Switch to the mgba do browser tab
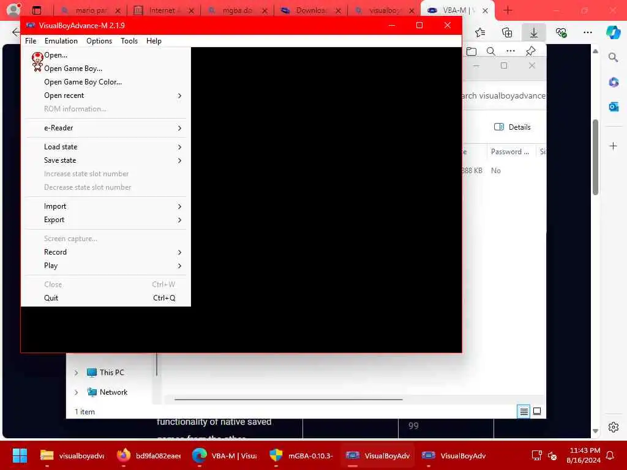This screenshot has height=470, width=627. (237, 10)
